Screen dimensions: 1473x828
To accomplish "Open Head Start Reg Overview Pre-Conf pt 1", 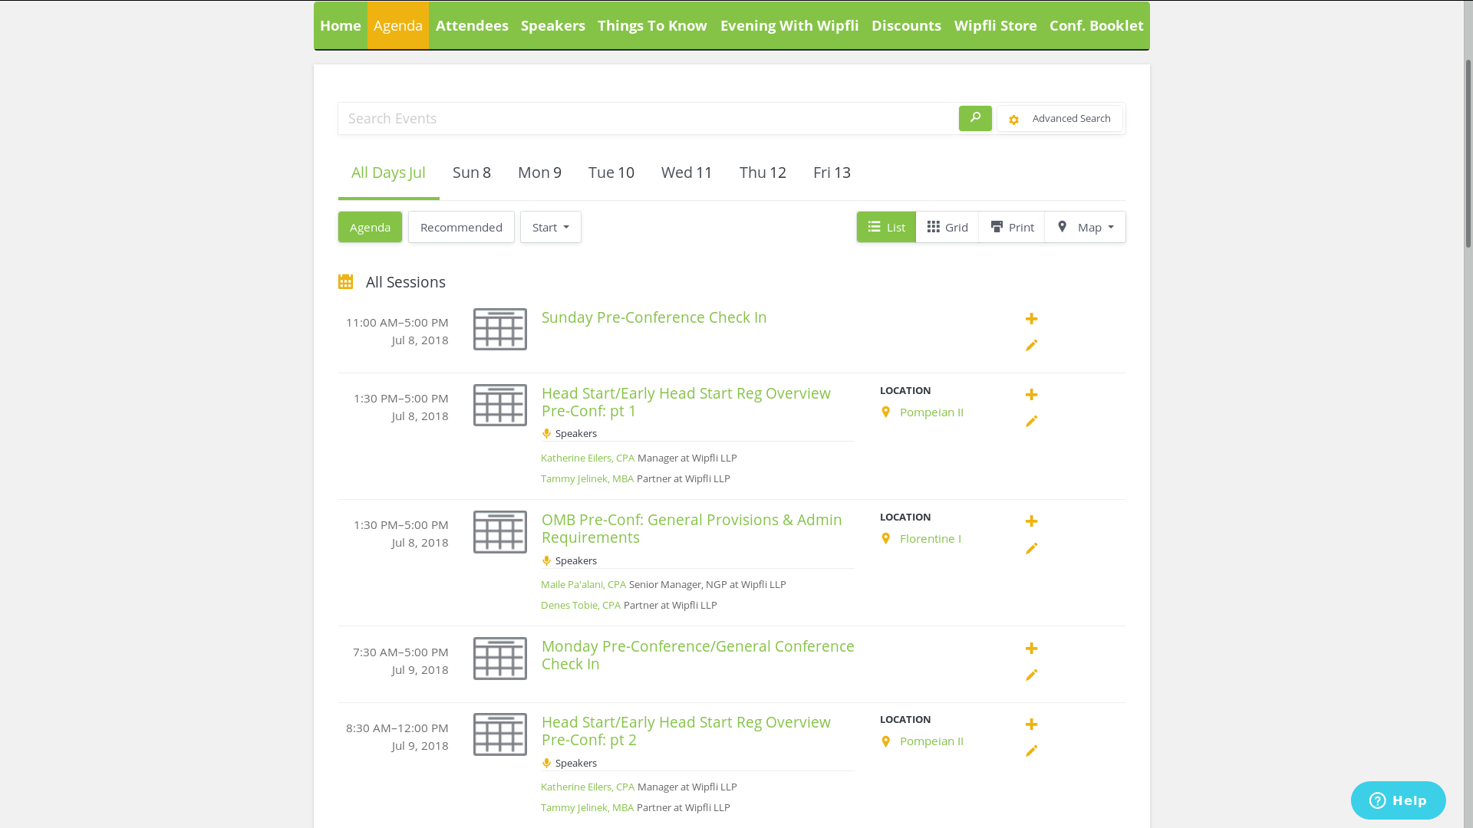I will coord(686,402).
